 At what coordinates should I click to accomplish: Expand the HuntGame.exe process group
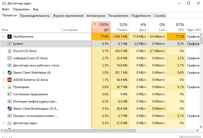tap(3, 37)
